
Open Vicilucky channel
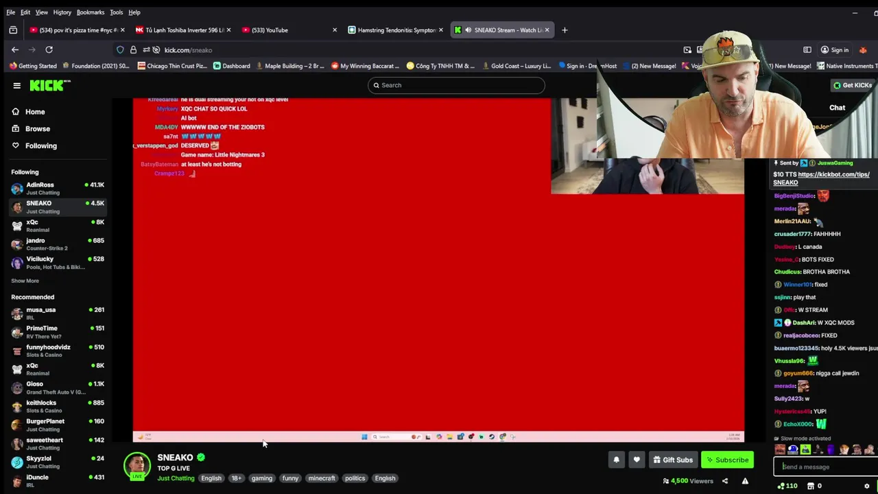pos(58,263)
